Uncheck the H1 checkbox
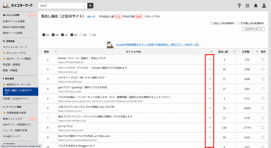This screenshot has width=271, height=148. tap(44, 35)
